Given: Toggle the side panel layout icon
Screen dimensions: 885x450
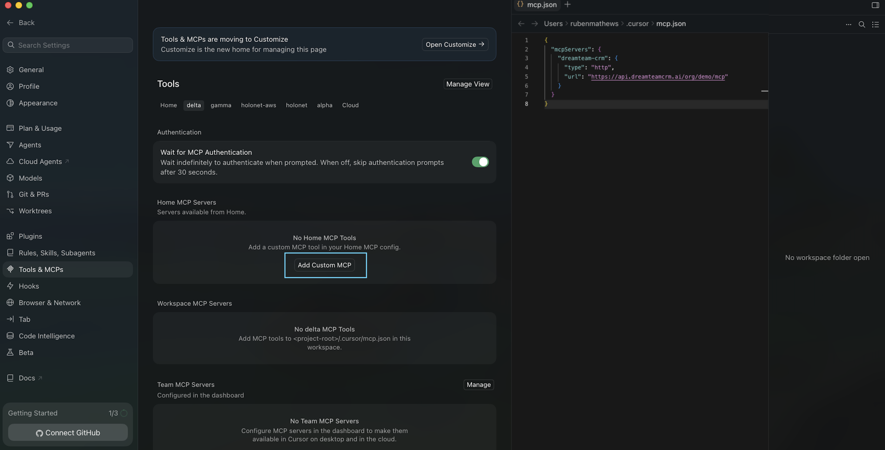Looking at the screenshot, I should click(875, 5).
